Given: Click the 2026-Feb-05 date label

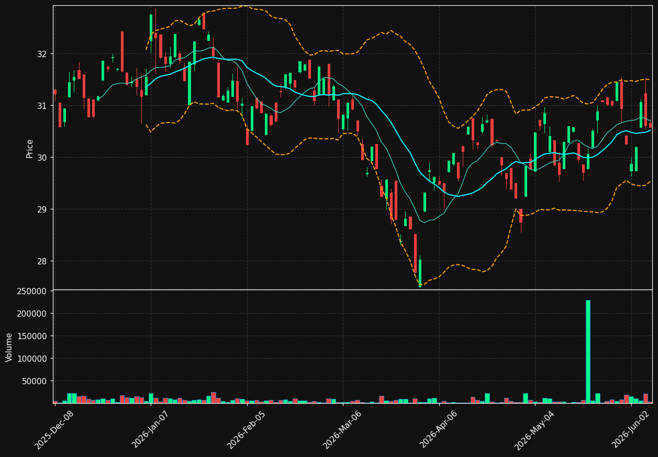Looking at the screenshot, I should (247, 430).
